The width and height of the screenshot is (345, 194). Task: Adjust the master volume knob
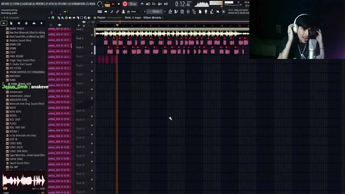pos(57,12)
